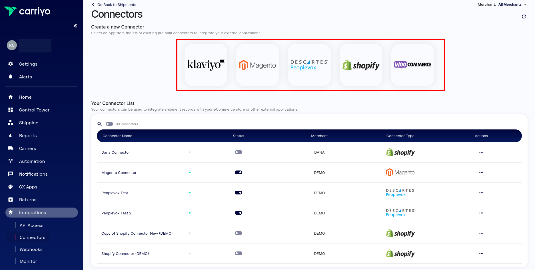Create a new Magento connector card
This screenshot has height=270, width=535.
pos(258,65)
